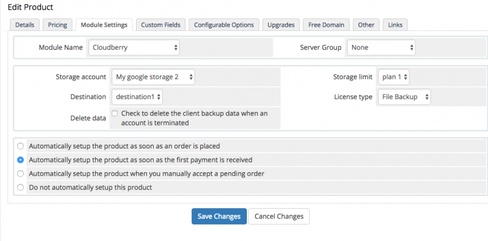Select setup as soon as order is placed
488x241 pixels.
tap(20, 146)
